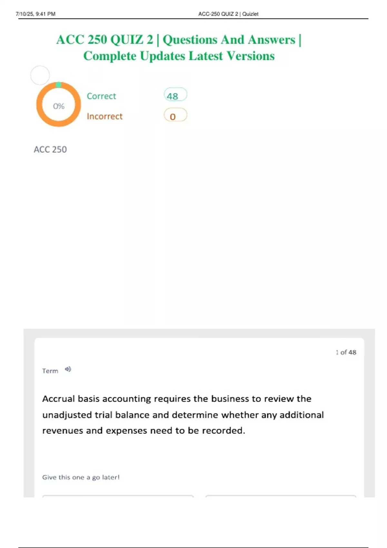Click 'Give this one a go later!' message
This screenshot has width=387, height=548.
tap(81, 477)
